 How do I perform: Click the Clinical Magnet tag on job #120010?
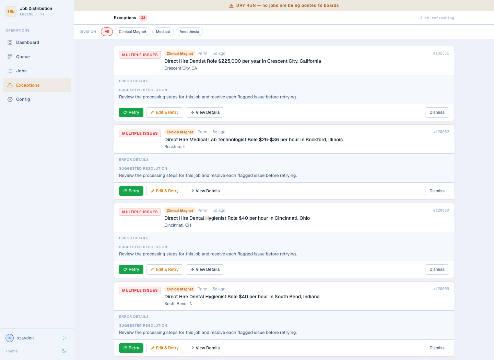(180, 211)
